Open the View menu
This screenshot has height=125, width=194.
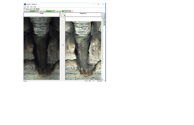[x=31, y=7]
